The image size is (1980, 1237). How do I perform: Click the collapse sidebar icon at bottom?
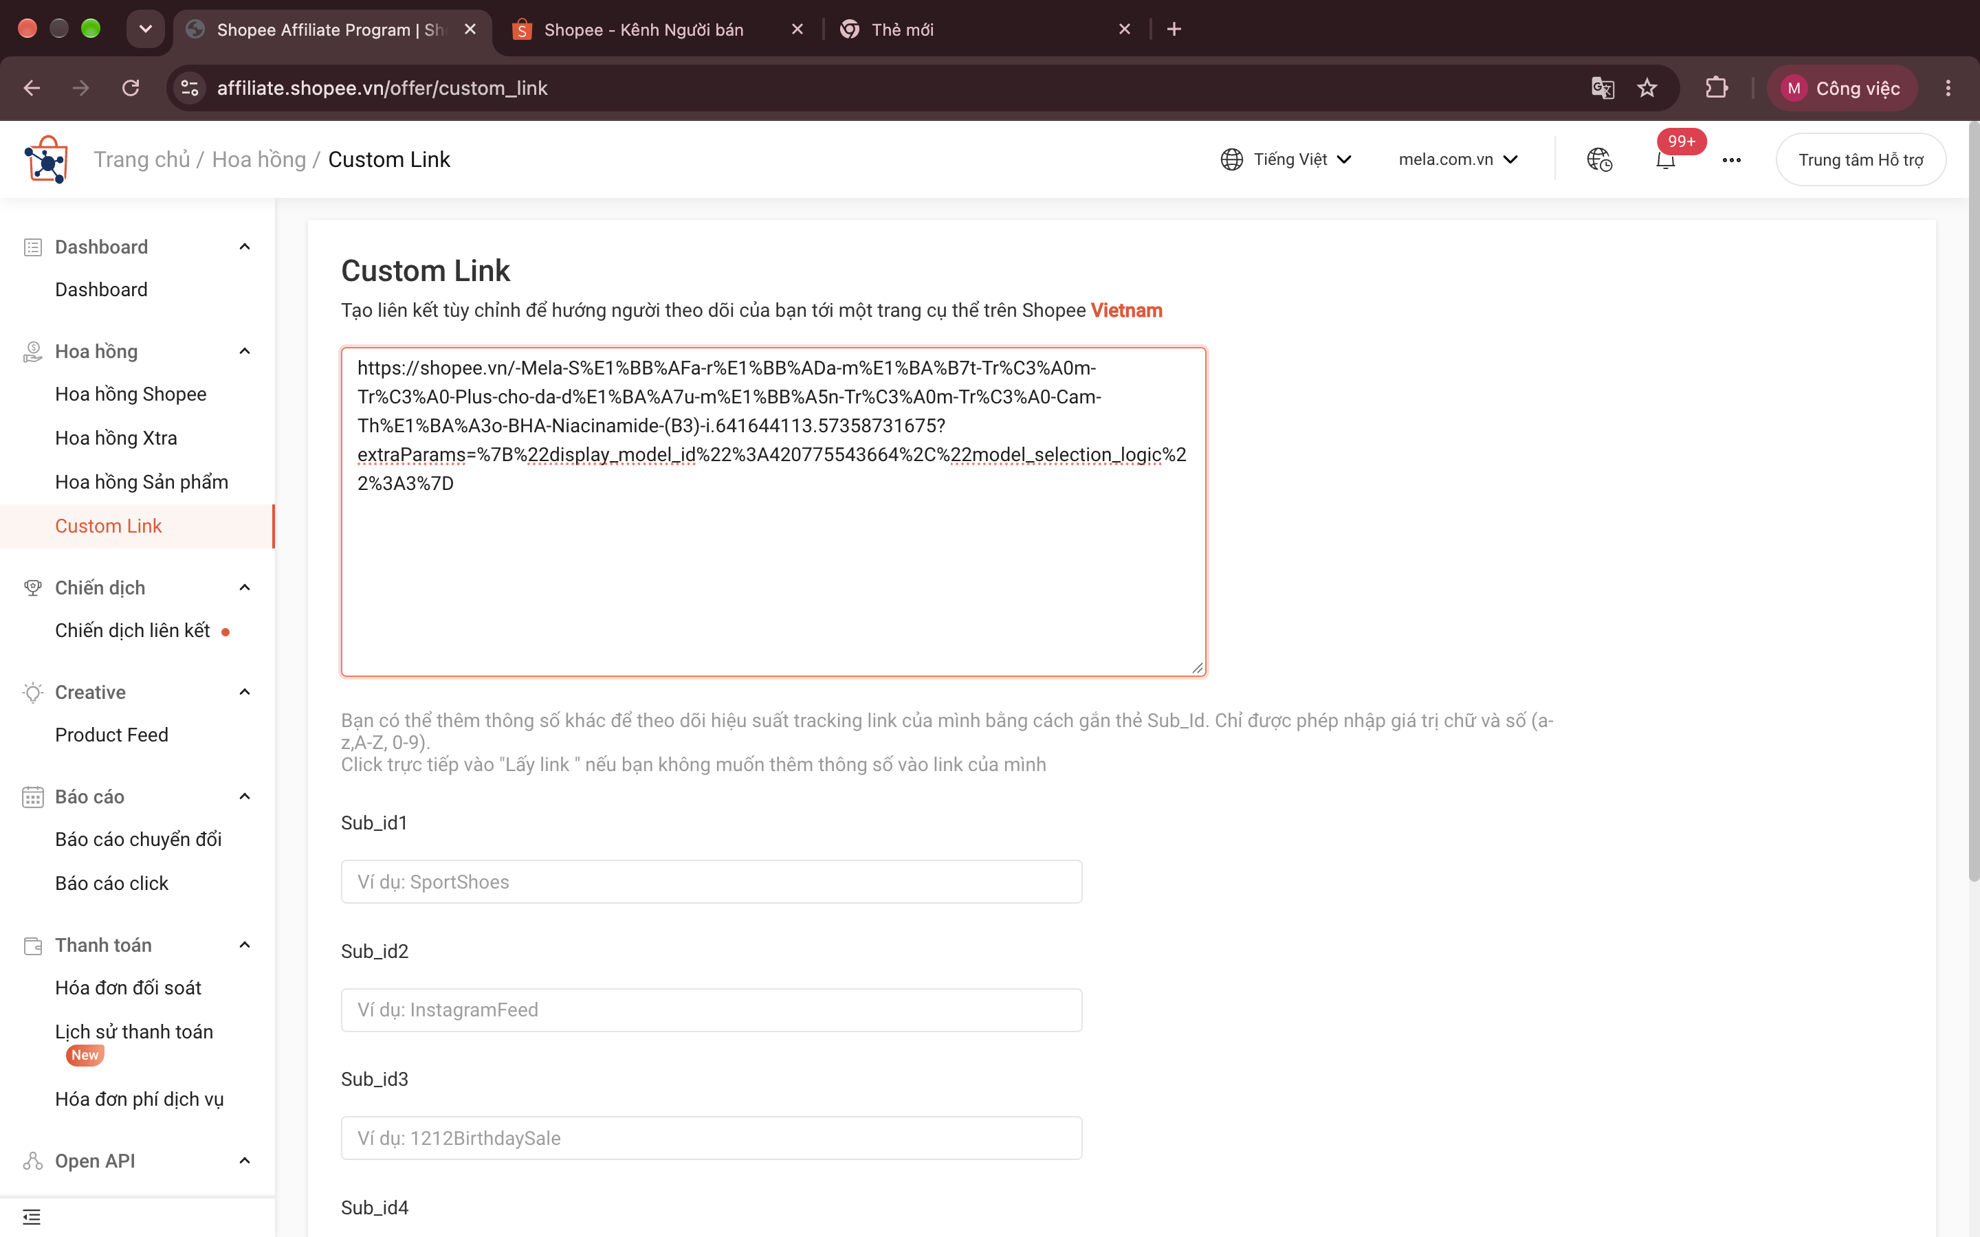pyautogui.click(x=31, y=1217)
